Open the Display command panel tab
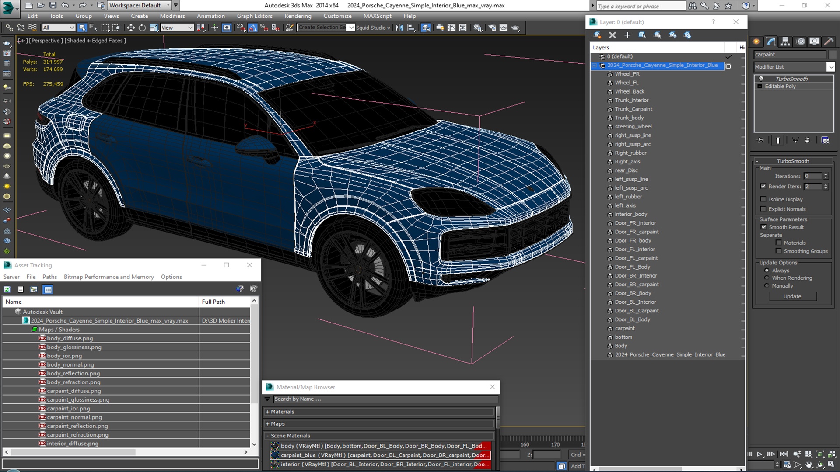The image size is (840, 472). (x=814, y=42)
